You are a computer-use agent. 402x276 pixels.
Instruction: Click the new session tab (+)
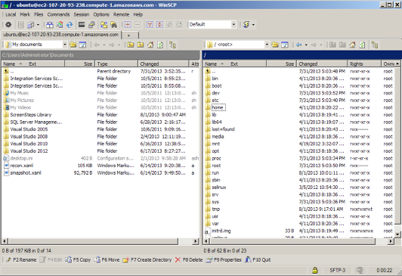(129, 35)
